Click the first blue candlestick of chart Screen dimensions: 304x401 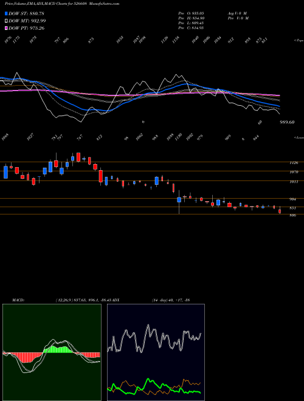pos(5,172)
